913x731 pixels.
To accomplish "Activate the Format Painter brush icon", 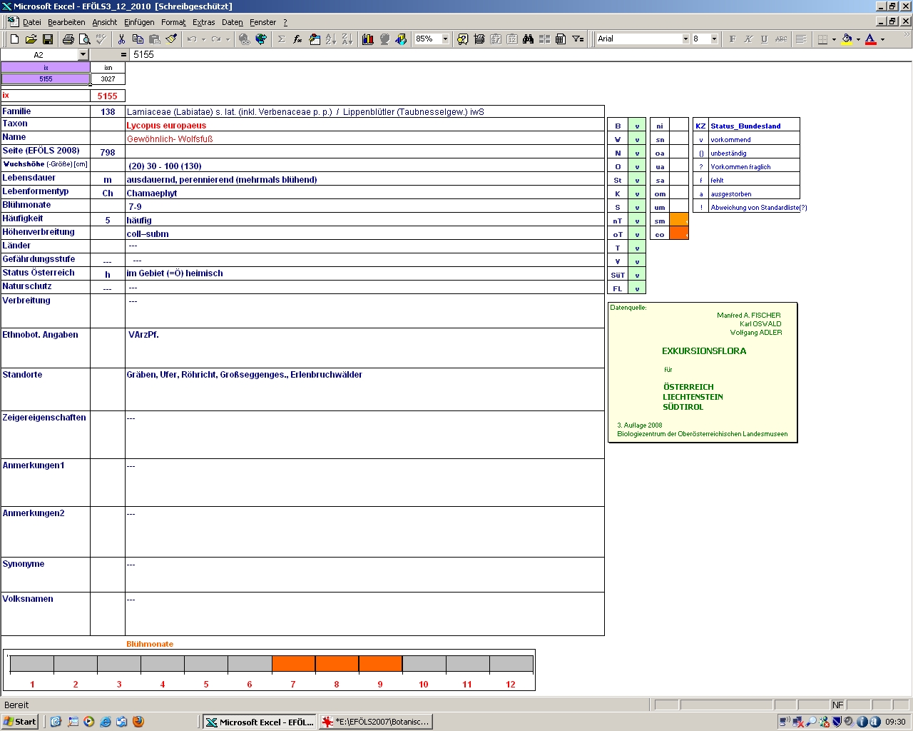I will point(171,39).
